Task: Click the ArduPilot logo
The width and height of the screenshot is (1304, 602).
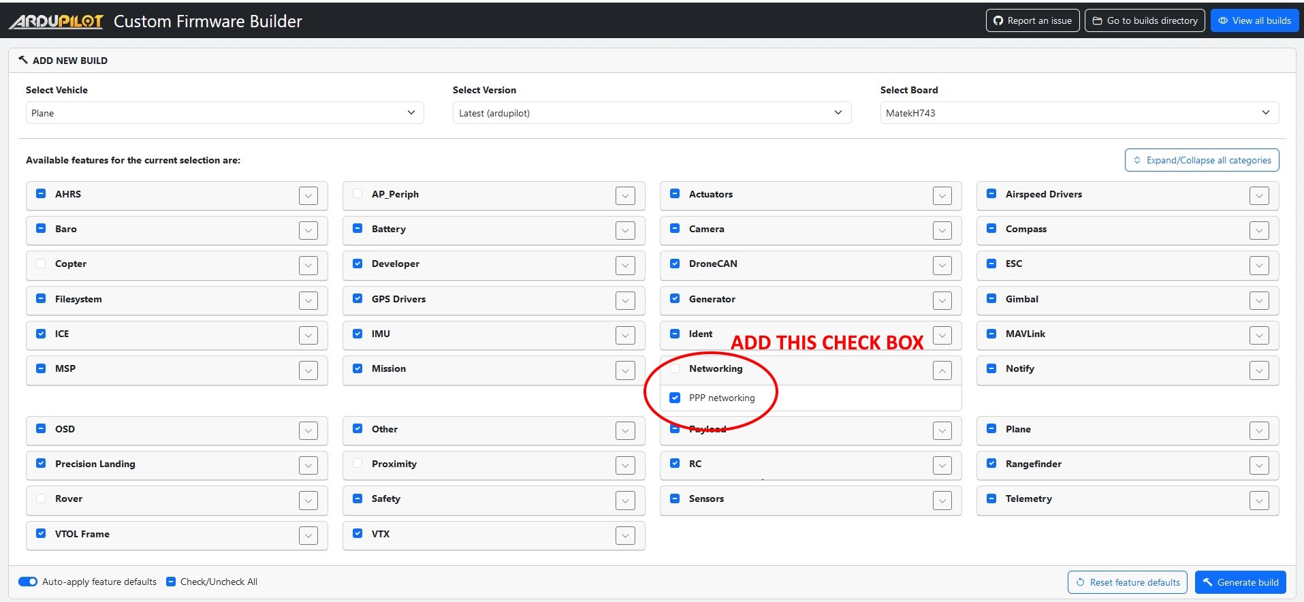Action: tap(56, 22)
